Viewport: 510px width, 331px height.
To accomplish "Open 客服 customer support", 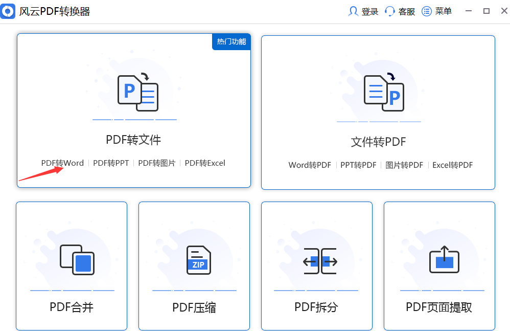I will click(x=407, y=11).
